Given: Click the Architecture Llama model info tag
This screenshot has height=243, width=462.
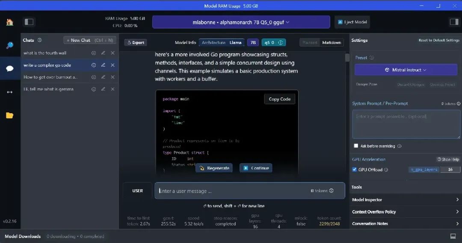Looking at the screenshot, I should coord(222,43).
